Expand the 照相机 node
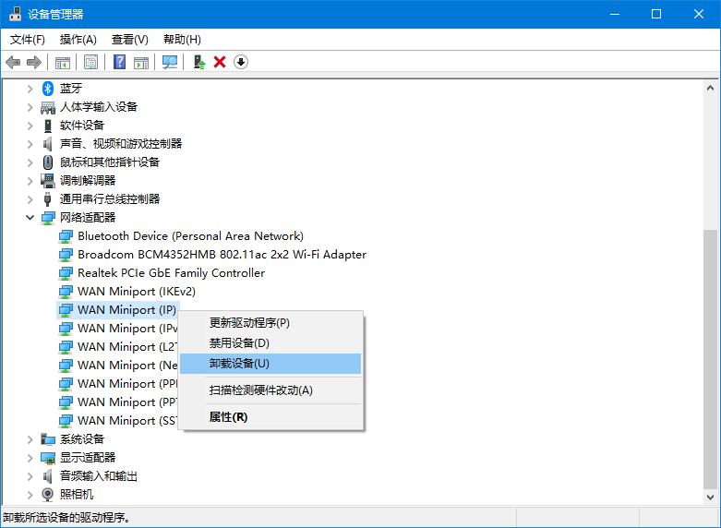721x528 pixels. (30, 495)
